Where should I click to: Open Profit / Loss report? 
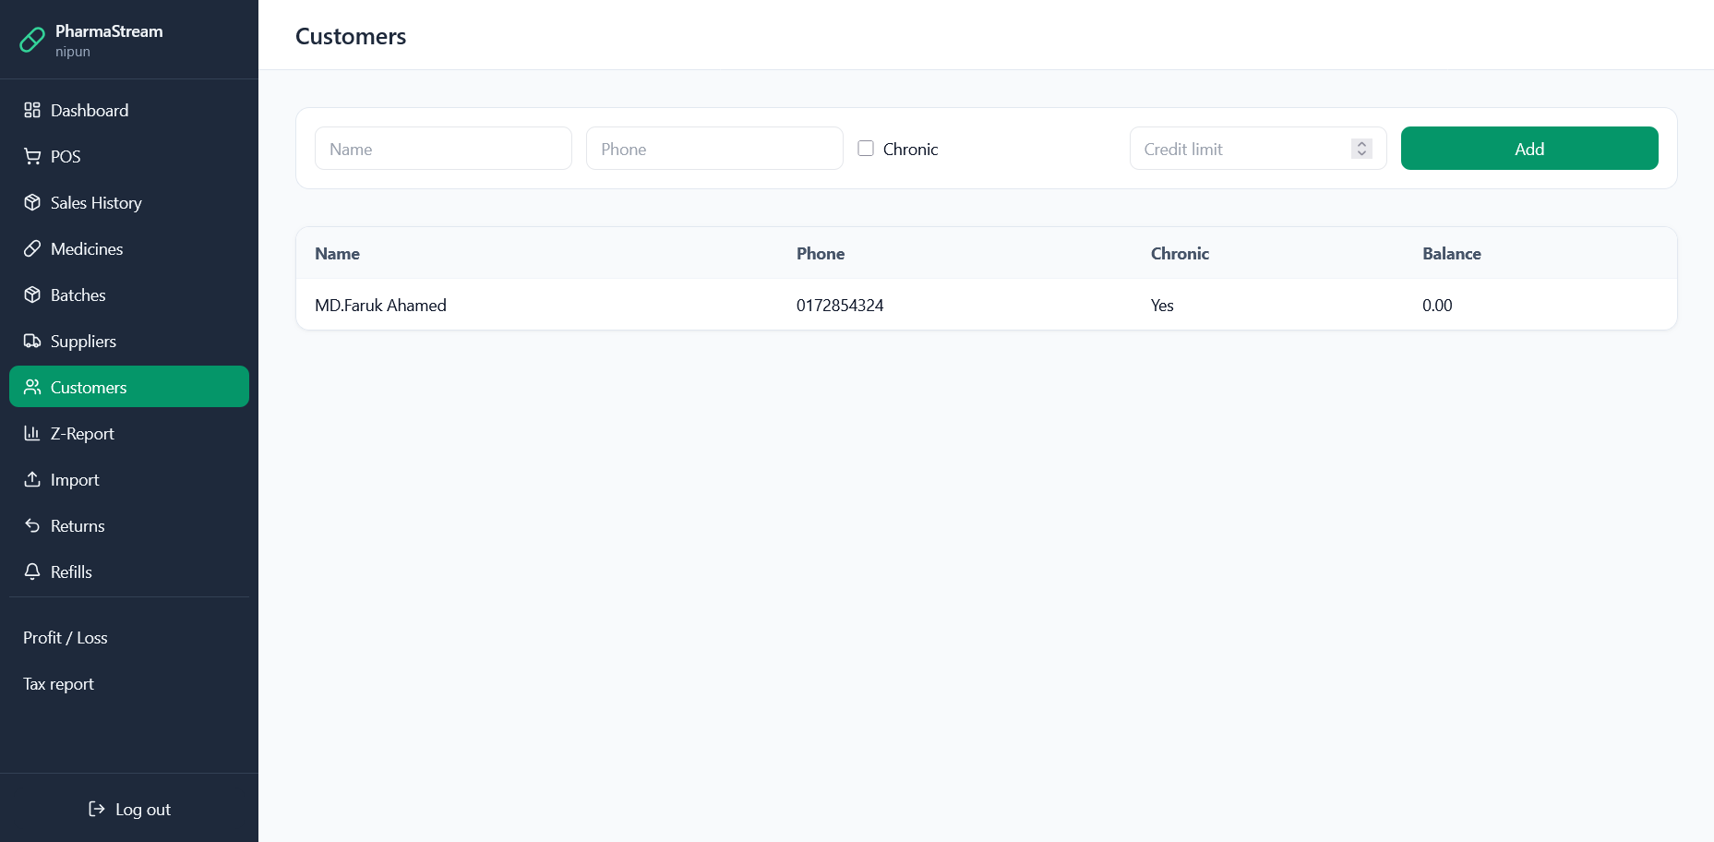(x=66, y=638)
